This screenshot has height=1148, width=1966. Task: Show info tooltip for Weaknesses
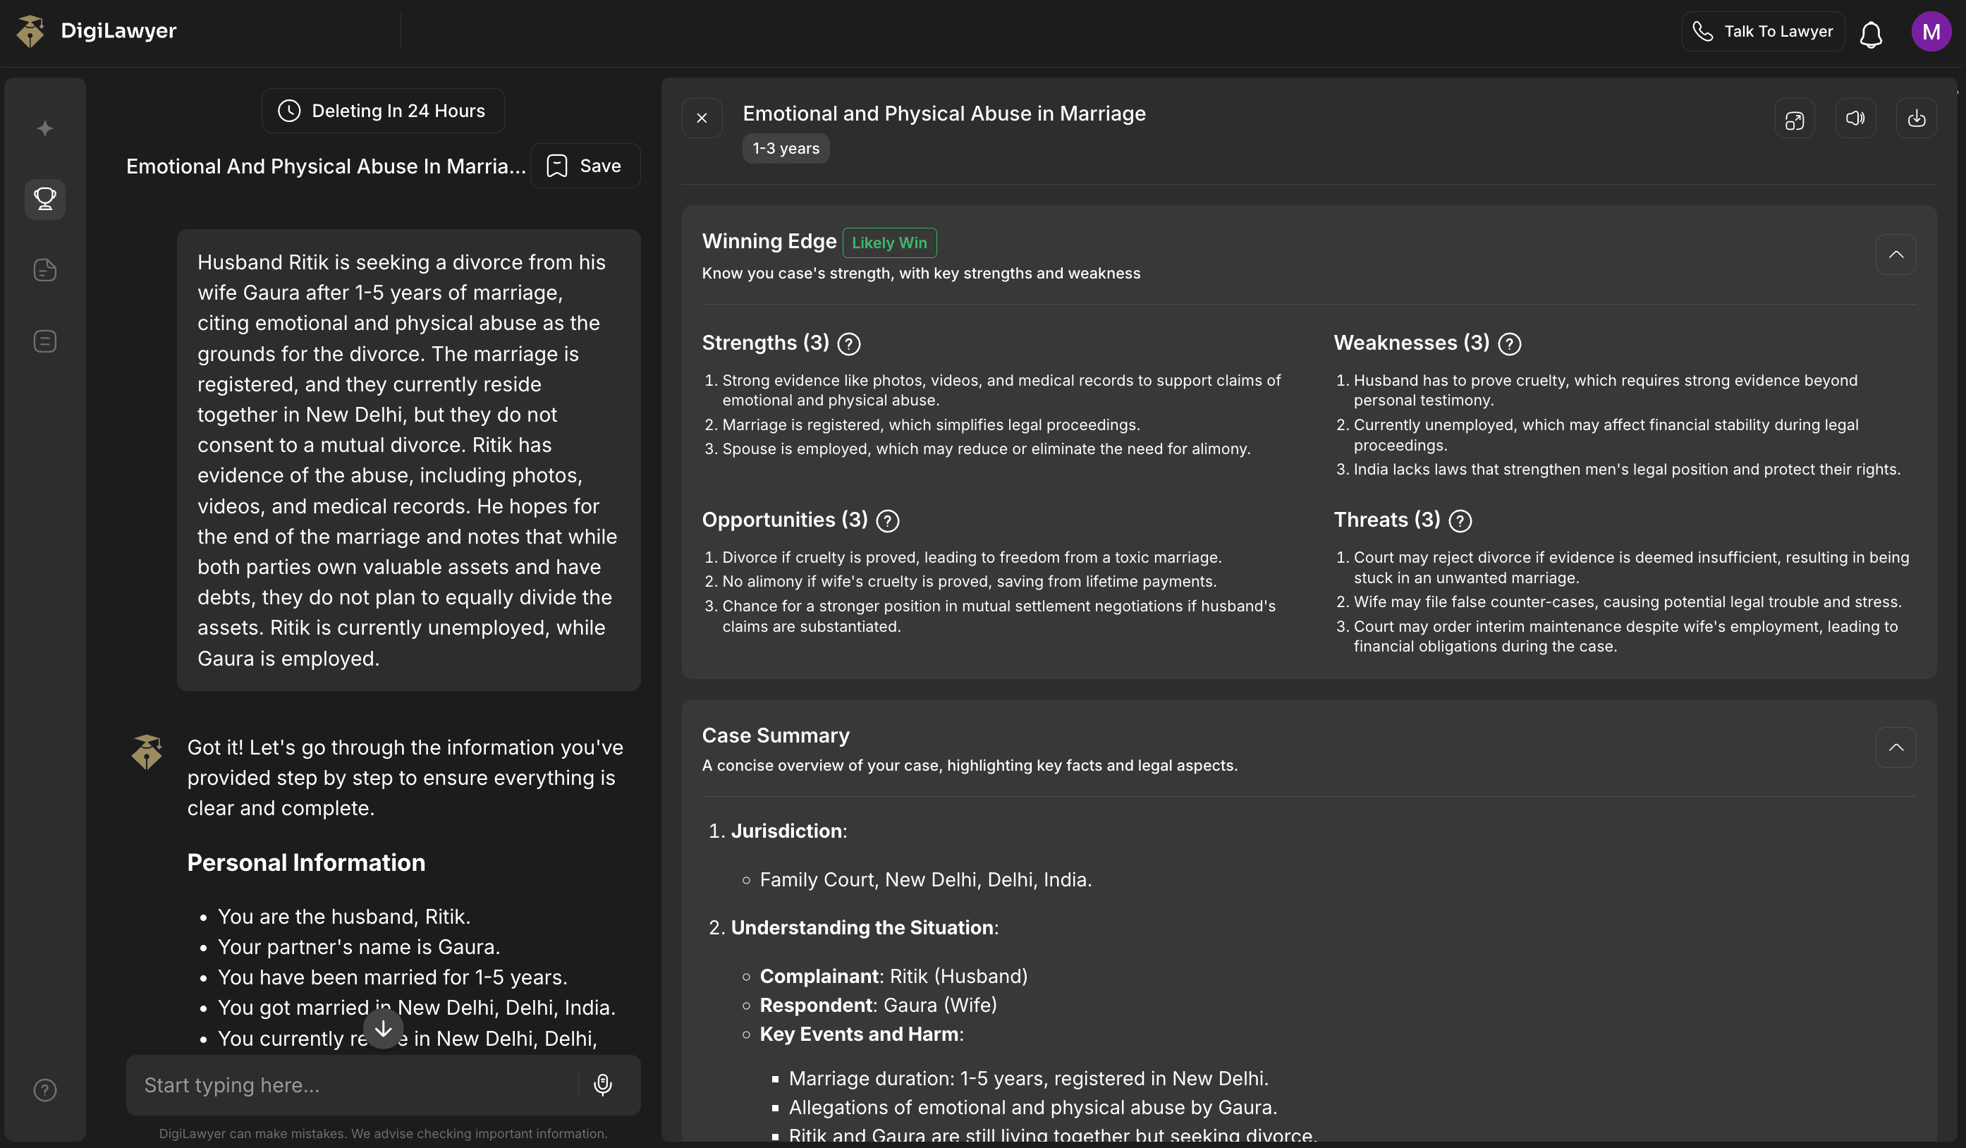1510,344
